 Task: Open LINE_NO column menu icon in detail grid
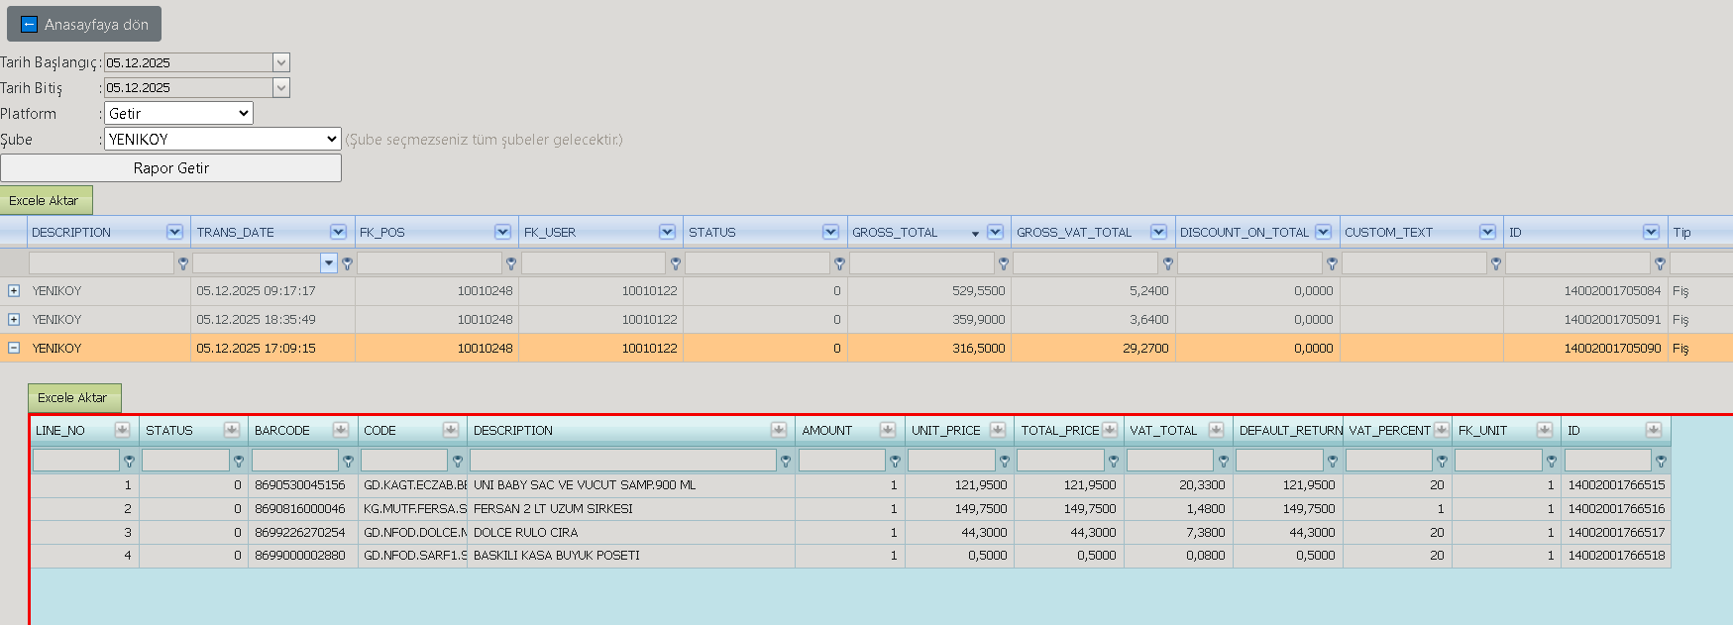click(x=122, y=430)
